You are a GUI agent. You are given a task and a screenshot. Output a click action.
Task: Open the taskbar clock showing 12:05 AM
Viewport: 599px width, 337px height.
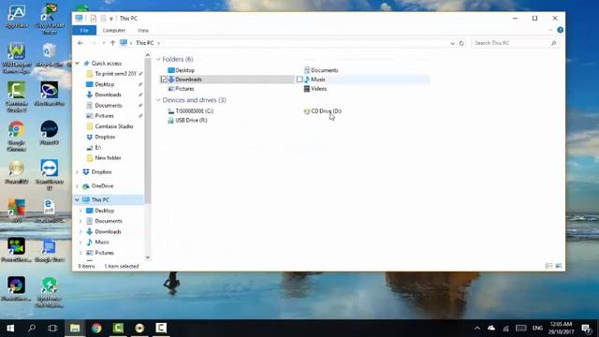pyautogui.click(x=562, y=329)
